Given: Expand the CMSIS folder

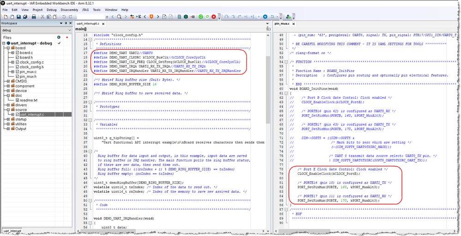Looking at the screenshot, I should 8,81.
